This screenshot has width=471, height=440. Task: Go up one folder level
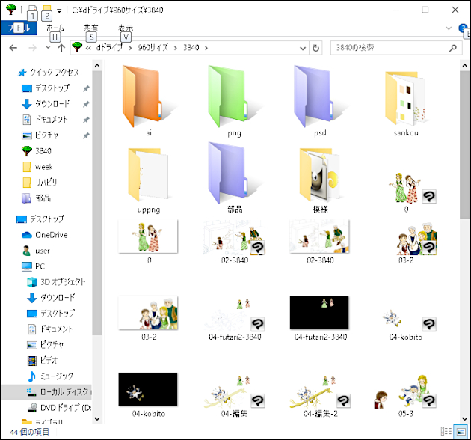click(61, 48)
